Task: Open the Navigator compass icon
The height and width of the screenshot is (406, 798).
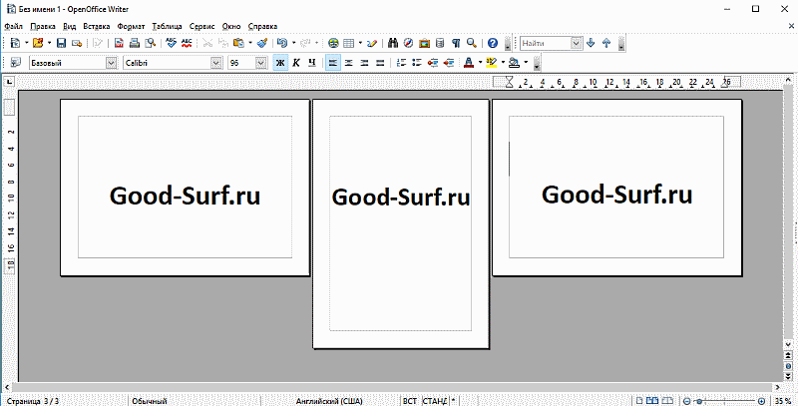Action: pos(409,43)
